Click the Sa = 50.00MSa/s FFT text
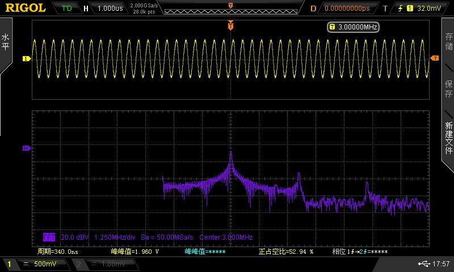 click(167, 237)
